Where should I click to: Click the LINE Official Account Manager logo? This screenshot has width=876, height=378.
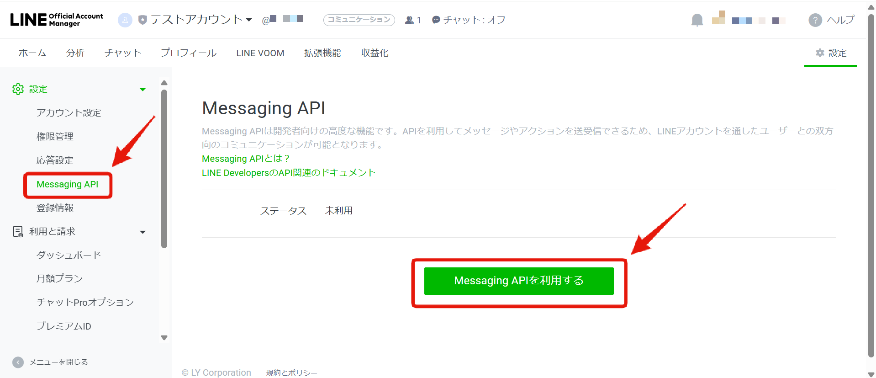[57, 20]
